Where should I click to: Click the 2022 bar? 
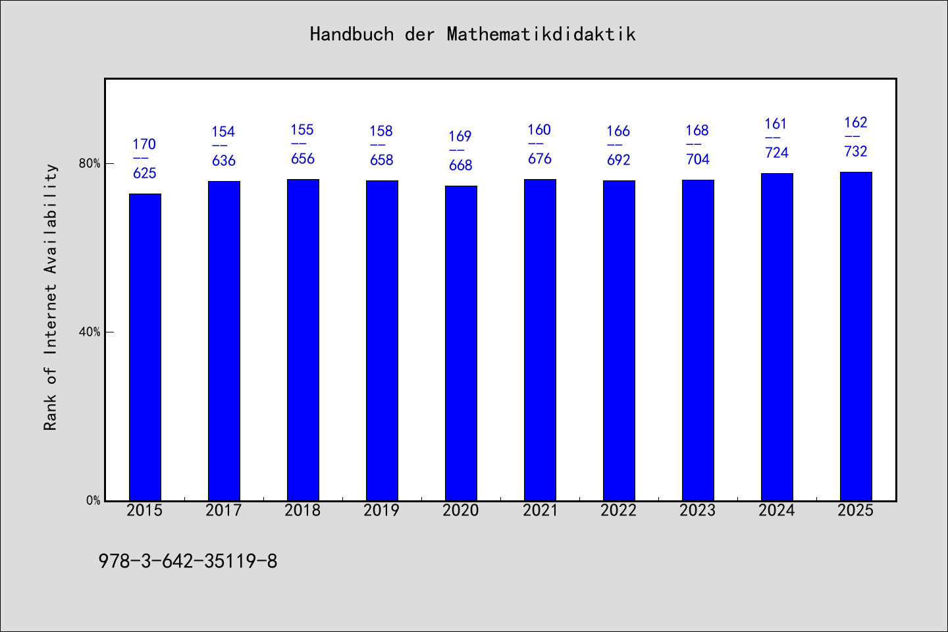(619, 340)
